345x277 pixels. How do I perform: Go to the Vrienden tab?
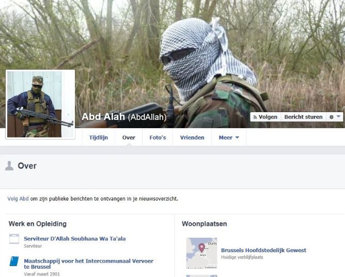tap(192, 137)
